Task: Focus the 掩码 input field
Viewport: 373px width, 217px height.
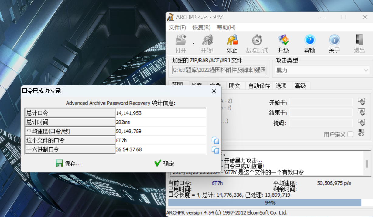Action: coord(321,123)
